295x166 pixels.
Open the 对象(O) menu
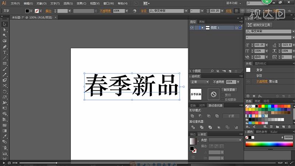(x=41, y=3)
